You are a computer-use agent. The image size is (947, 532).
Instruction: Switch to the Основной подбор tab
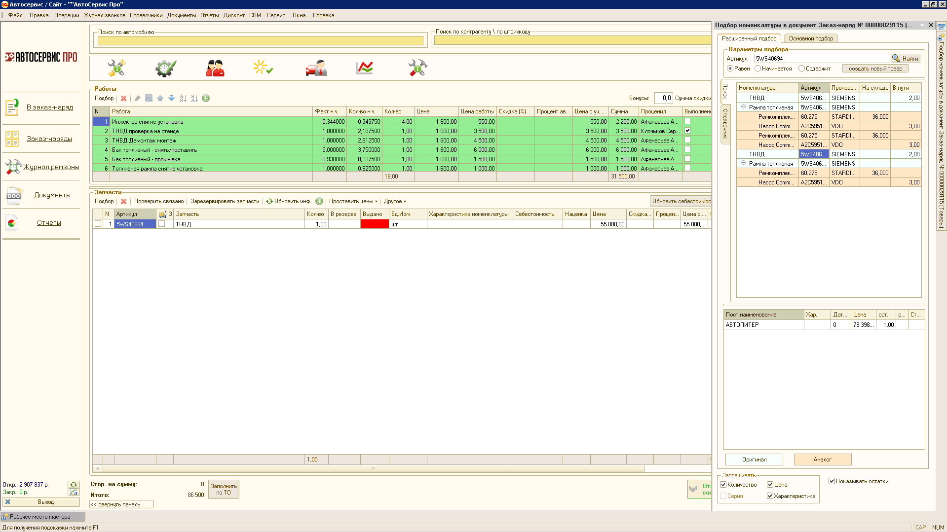(x=810, y=38)
